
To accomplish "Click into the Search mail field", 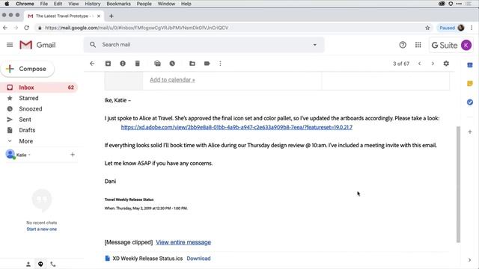I will tap(204, 45).
